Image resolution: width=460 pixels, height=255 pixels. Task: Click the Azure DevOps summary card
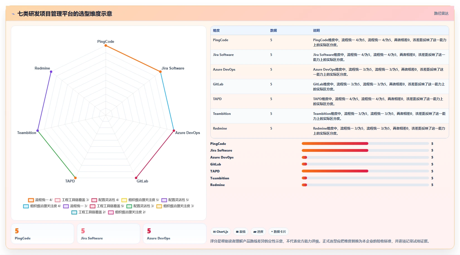(175, 234)
